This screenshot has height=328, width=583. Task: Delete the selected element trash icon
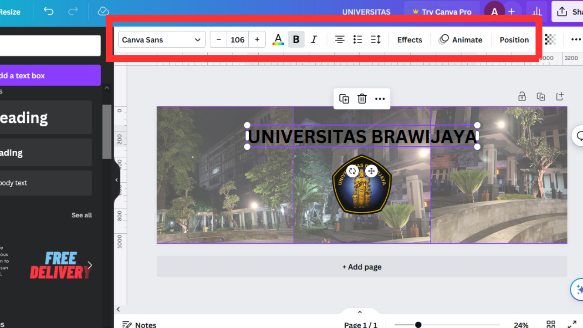(362, 99)
